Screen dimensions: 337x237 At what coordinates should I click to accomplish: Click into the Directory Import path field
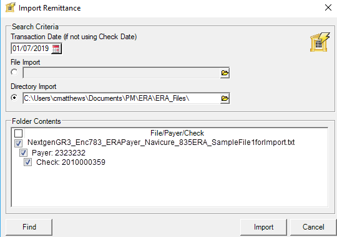coord(122,98)
